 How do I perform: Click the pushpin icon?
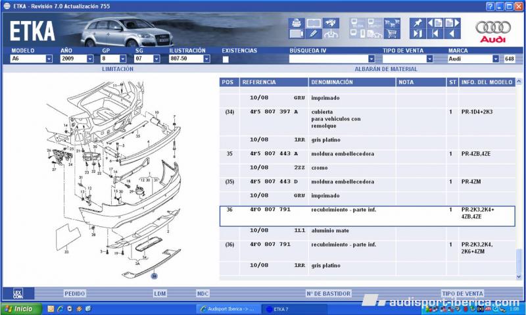pyautogui.click(x=418, y=23)
